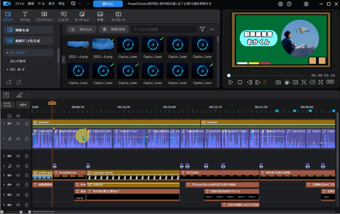Image resolution: width=340 pixels, height=214 pixels.
Task: Click the timeline zoom-in plus button
Action: click(x=29, y=212)
